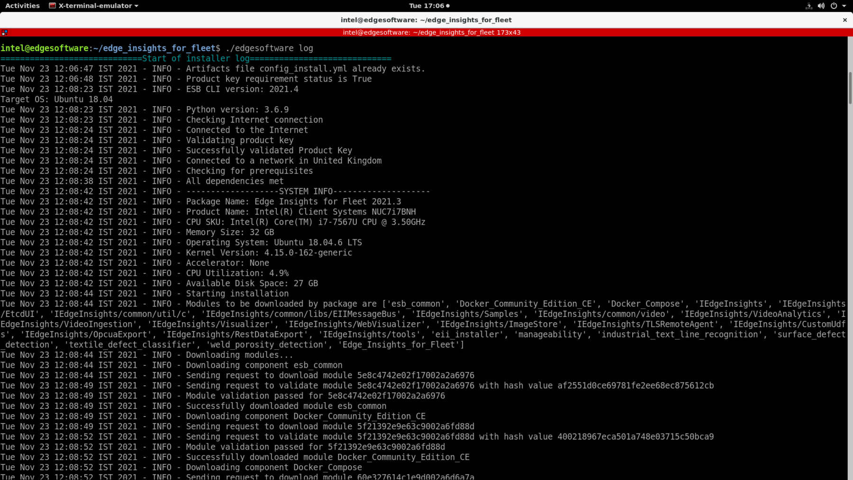853x480 pixels.
Task: Click 'Python version: 3.6.9' text
Action: click(x=237, y=110)
